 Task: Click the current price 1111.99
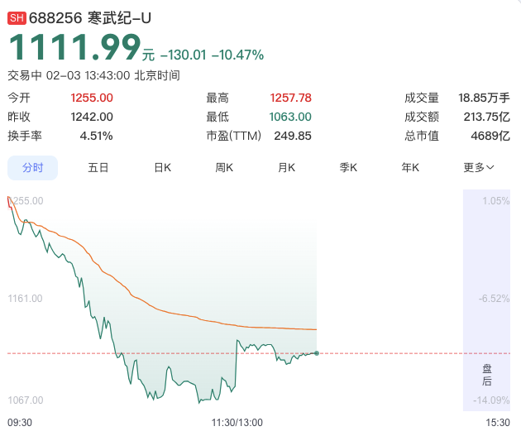click(x=74, y=49)
